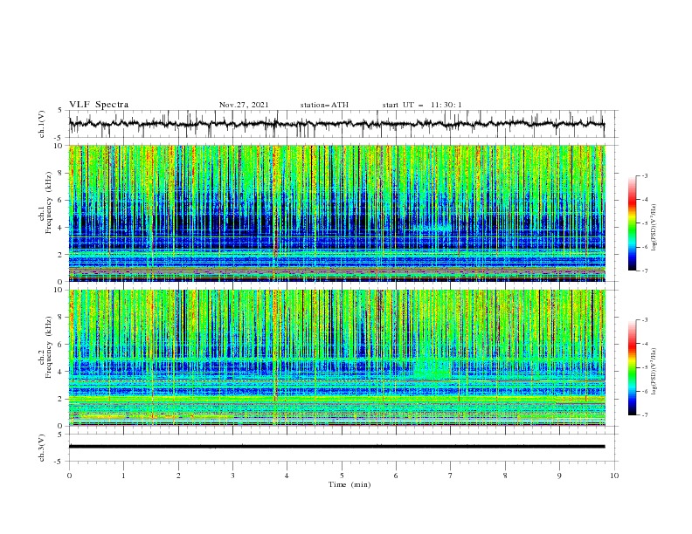Image resolution: width=692 pixels, height=534 pixels.
Task: Click the ch.1 color scale bar
Action: pyautogui.click(x=633, y=223)
